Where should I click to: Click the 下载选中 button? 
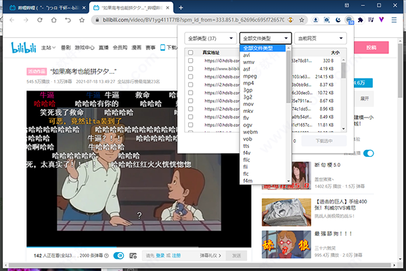pyautogui.click(x=324, y=141)
